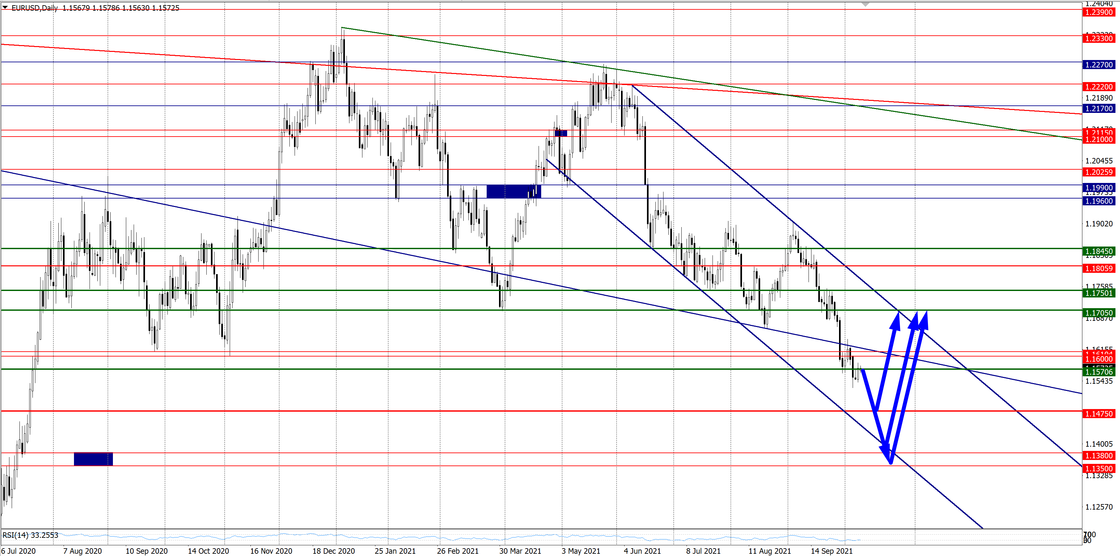Click the 6 Jul 2020 date label
The height and width of the screenshot is (556, 1120).
pos(18,551)
